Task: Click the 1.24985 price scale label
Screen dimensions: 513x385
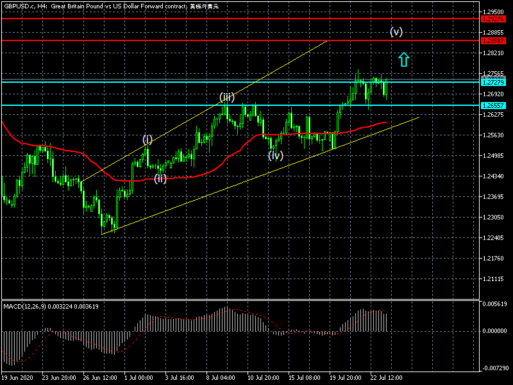Action: coord(493,155)
